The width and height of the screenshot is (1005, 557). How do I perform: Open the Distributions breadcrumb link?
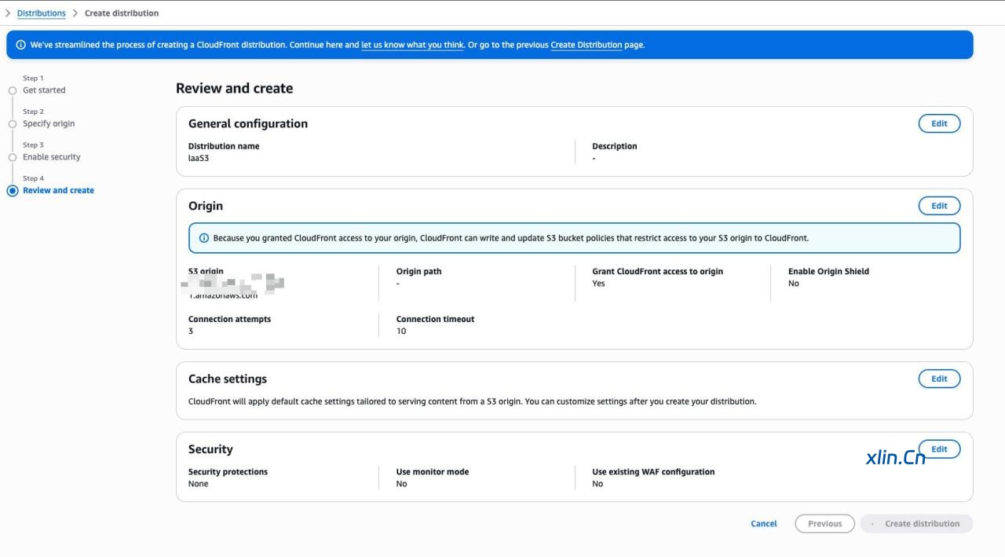click(x=41, y=13)
